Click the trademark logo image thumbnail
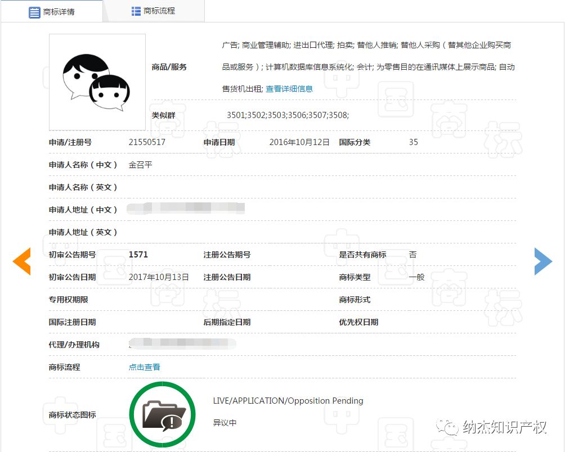Image resolution: width=565 pixels, height=452 pixels. 97,82
